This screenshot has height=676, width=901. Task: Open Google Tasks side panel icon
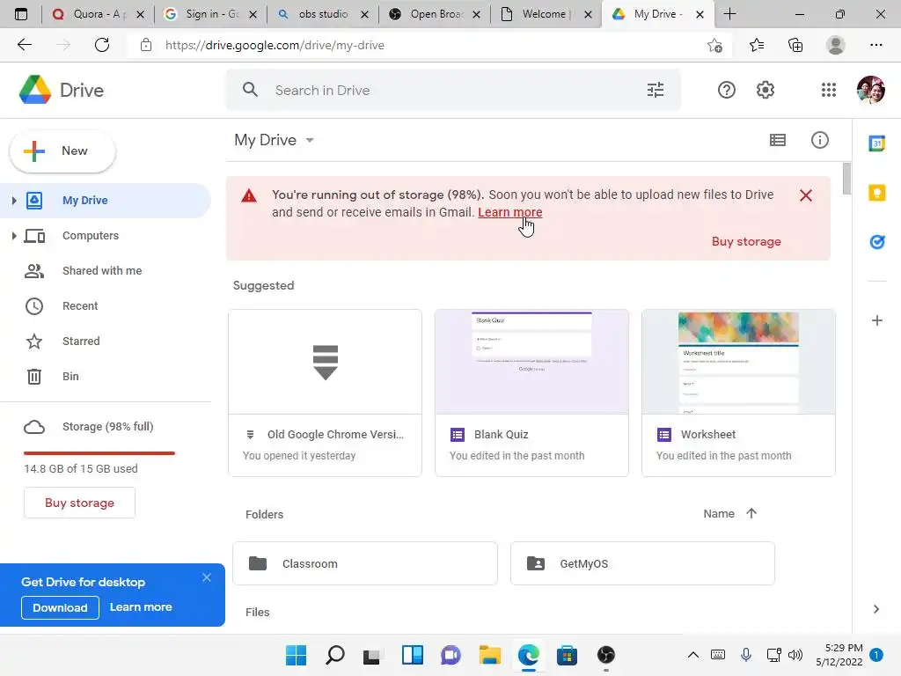[x=877, y=242]
